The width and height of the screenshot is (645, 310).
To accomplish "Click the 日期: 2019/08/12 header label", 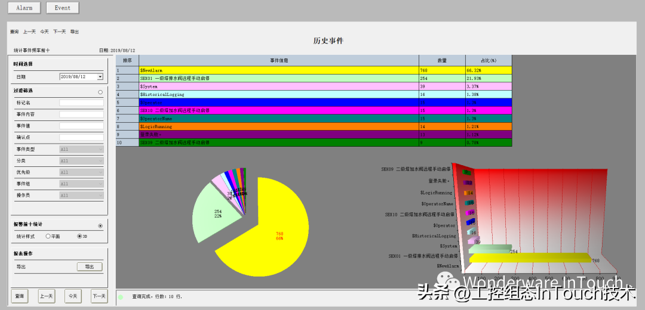I will pyautogui.click(x=117, y=51).
